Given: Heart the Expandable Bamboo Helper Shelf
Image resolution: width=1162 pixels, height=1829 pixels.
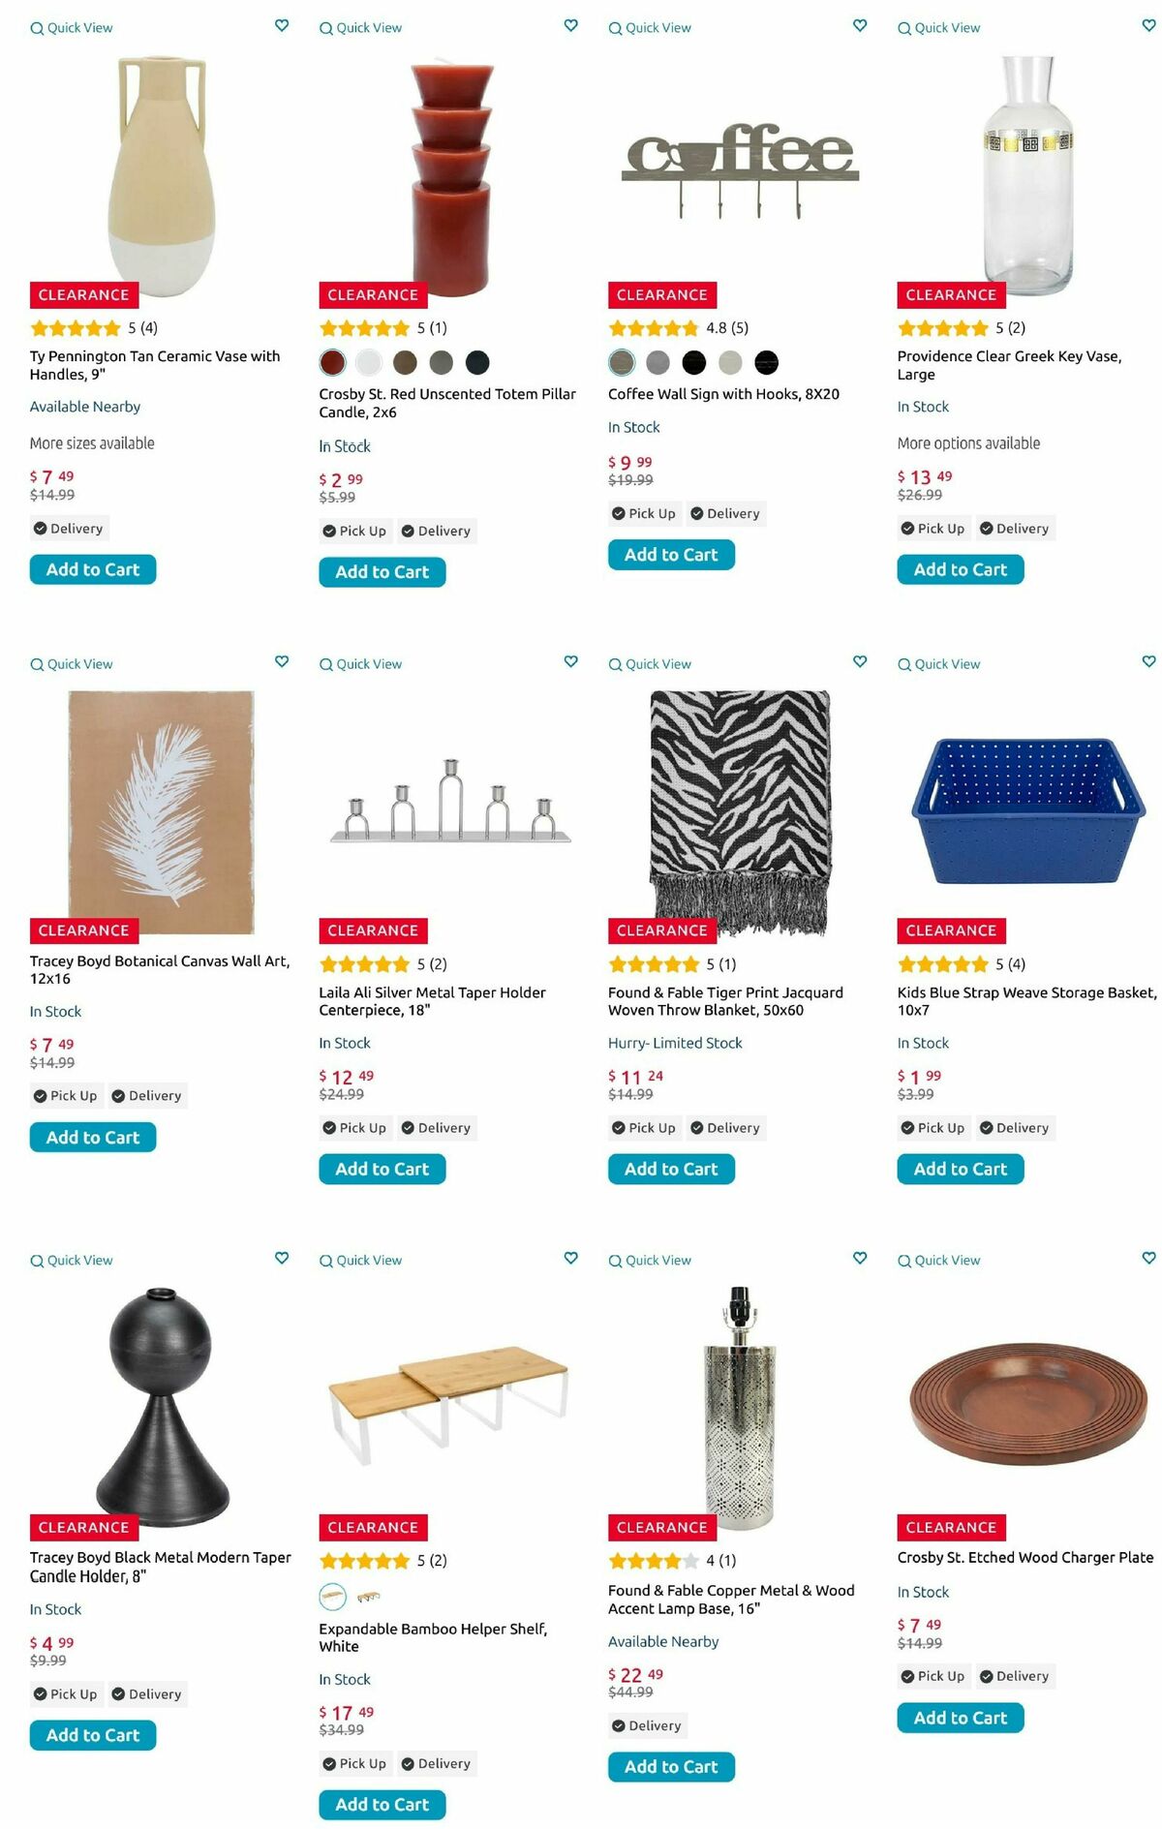Looking at the screenshot, I should click(x=571, y=1259).
